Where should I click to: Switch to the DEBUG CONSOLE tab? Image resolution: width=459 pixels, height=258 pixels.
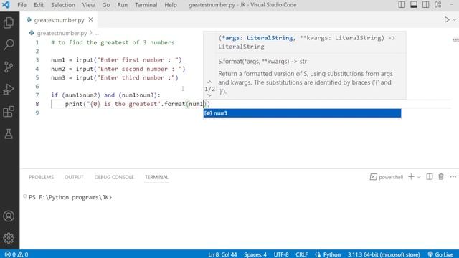click(x=114, y=177)
